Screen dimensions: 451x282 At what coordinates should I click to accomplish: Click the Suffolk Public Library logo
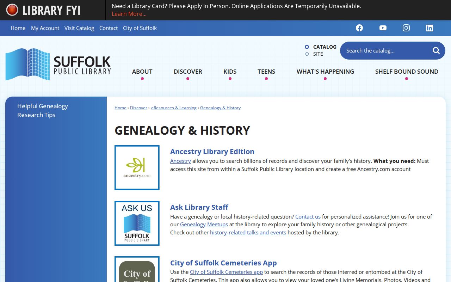point(58,64)
